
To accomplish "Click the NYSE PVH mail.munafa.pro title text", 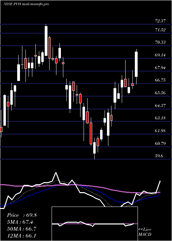I will click(x=26, y=4).
